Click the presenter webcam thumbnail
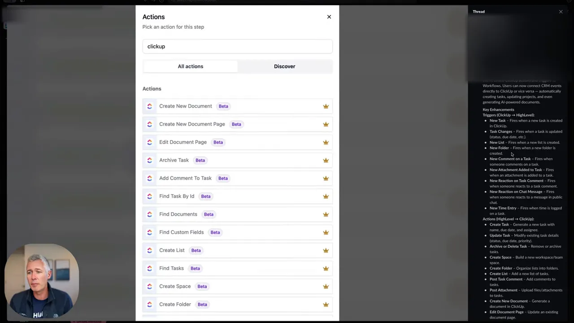574x323 pixels. 42,281
